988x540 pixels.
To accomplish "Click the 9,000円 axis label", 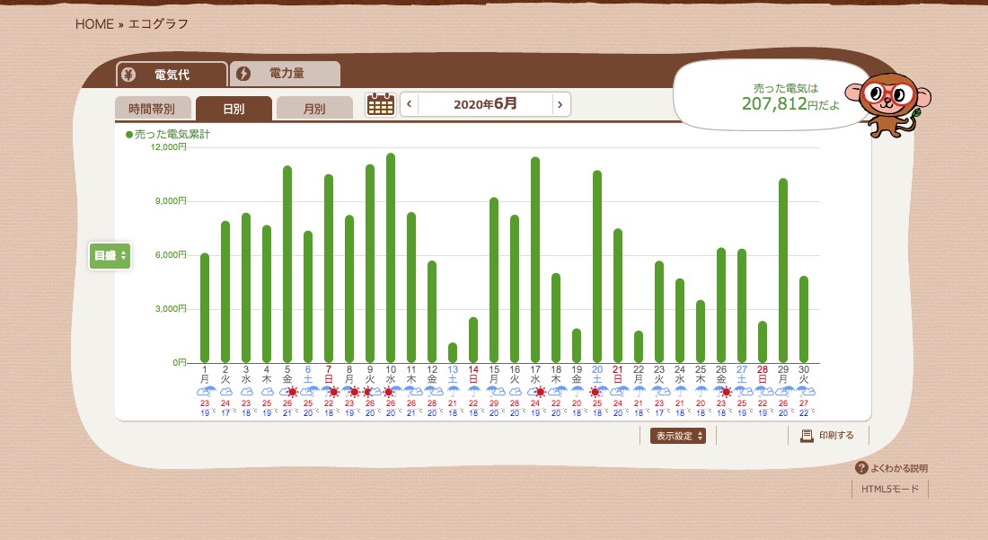I will (171, 201).
